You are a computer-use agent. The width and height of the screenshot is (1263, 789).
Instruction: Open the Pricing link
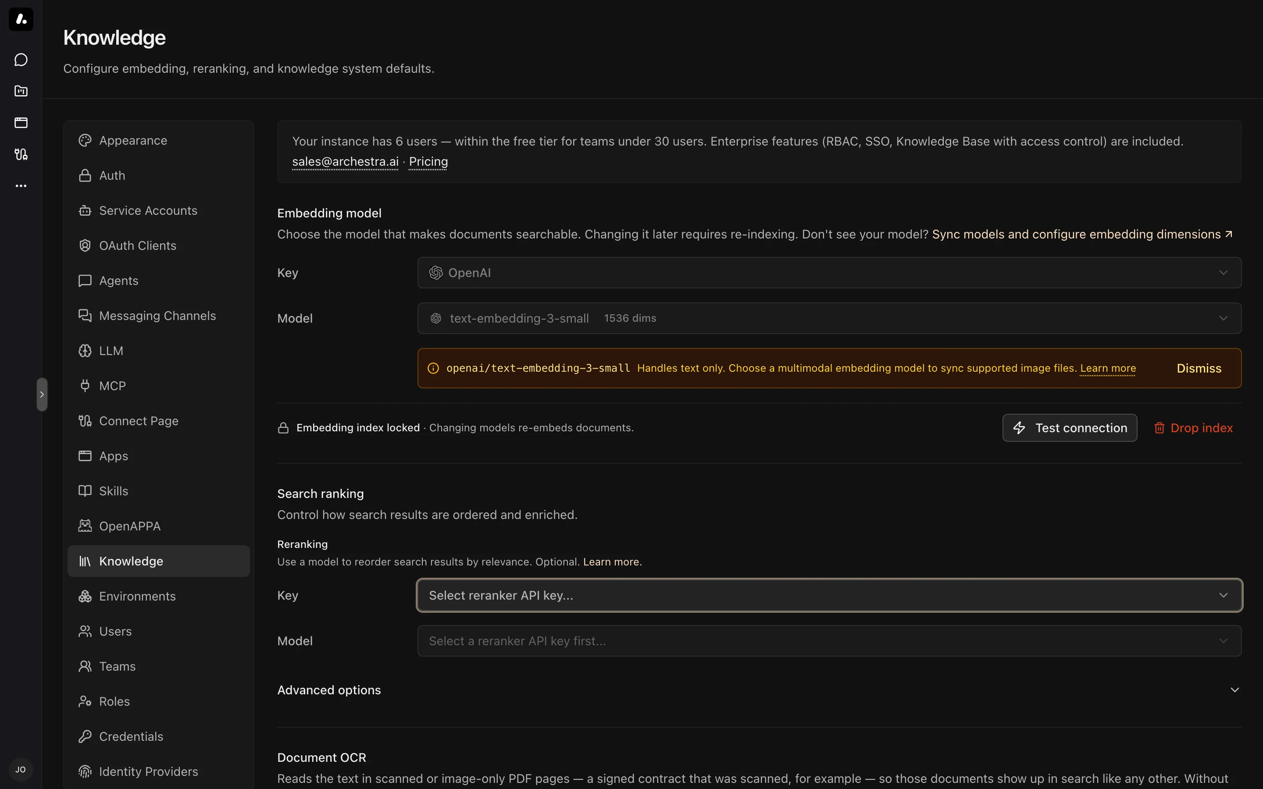[x=428, y=162]
